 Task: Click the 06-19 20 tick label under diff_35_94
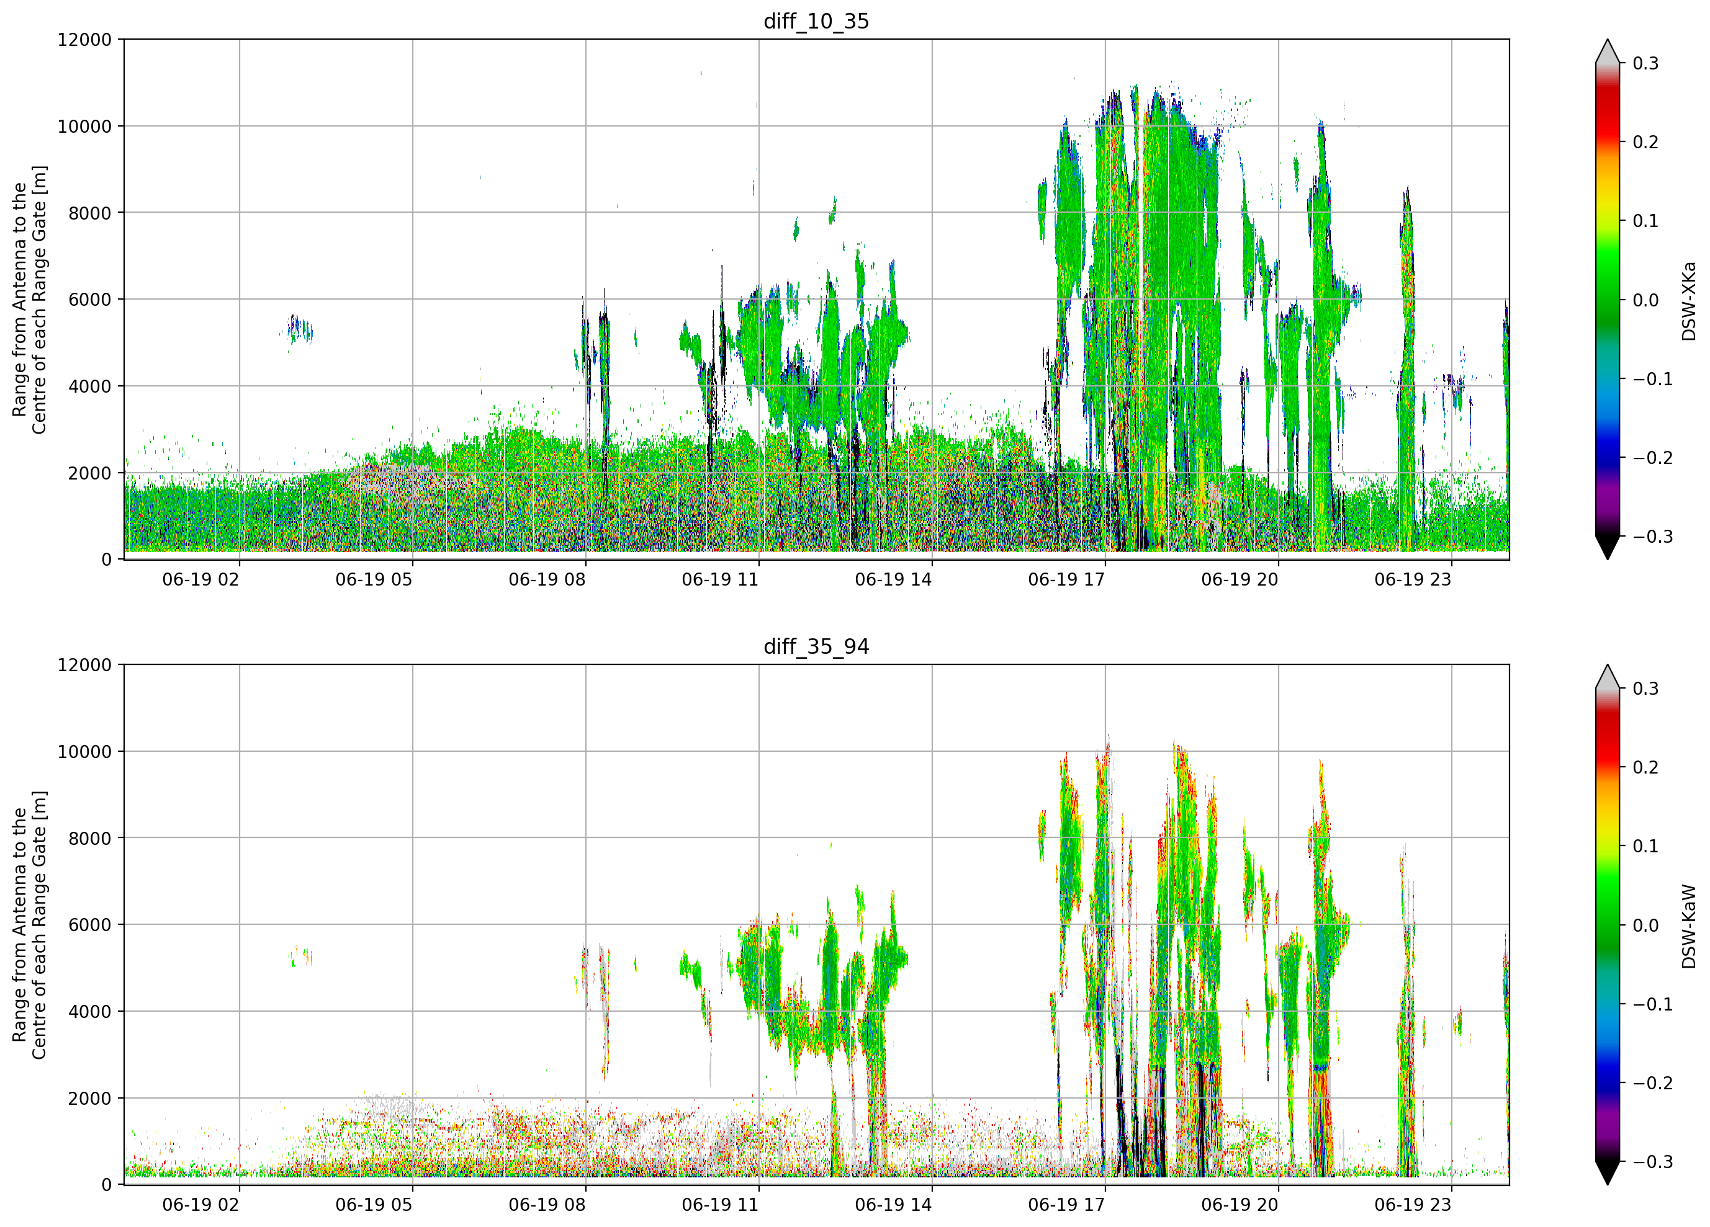click(x=1240, y=1205)
